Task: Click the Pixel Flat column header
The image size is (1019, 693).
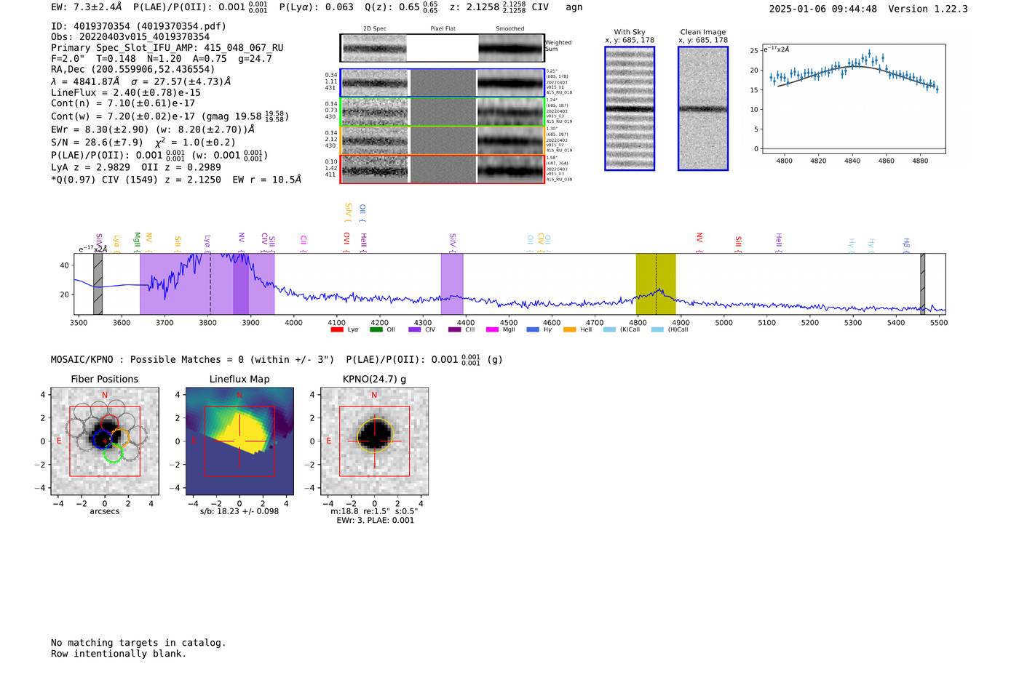Action: point(443,29)
